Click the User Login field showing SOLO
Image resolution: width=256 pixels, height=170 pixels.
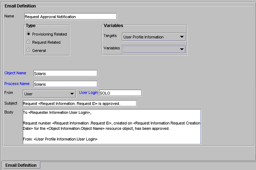click(x=120, y=93)
